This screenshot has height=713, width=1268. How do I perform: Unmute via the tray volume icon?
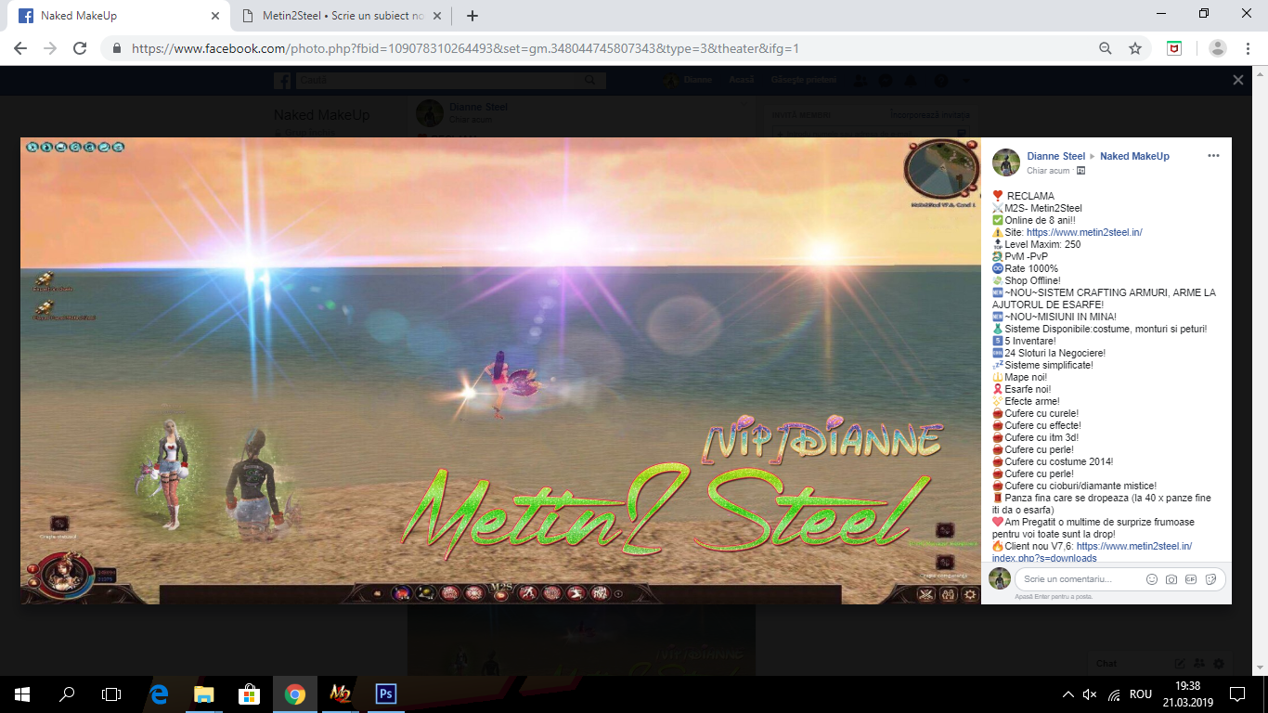[x=1090, y=694]
